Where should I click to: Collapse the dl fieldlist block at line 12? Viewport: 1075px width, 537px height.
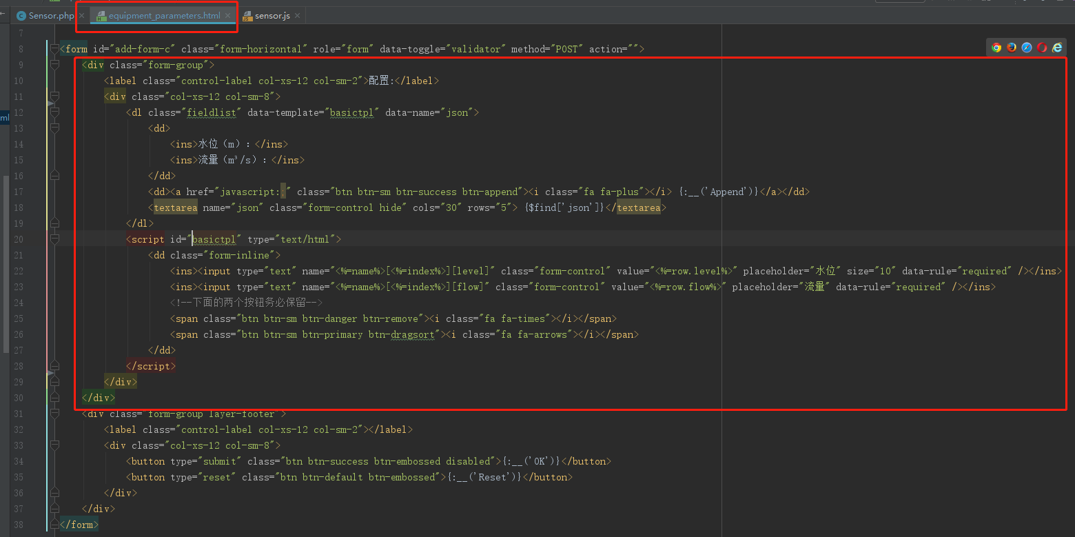coord(54,112)
